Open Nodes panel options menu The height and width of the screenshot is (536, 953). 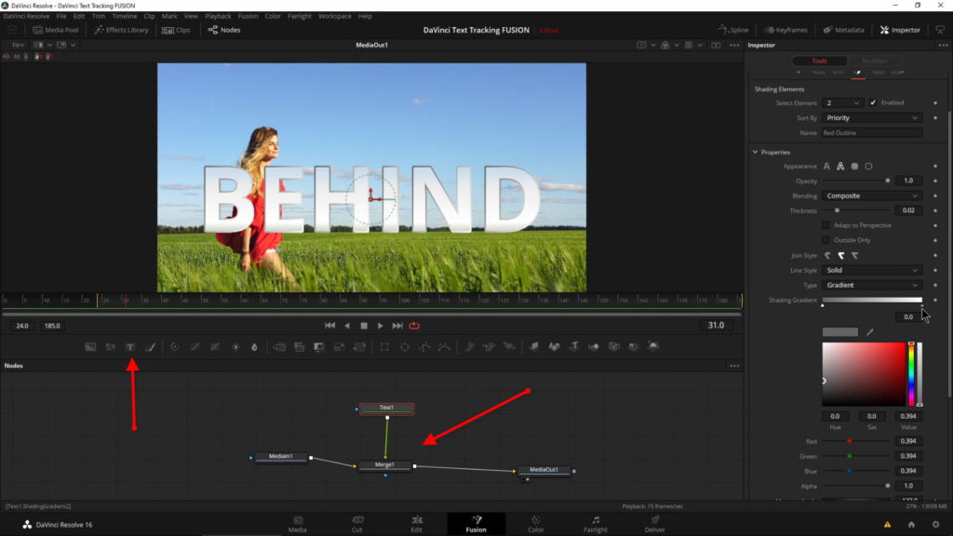click(x=734, y=366)
